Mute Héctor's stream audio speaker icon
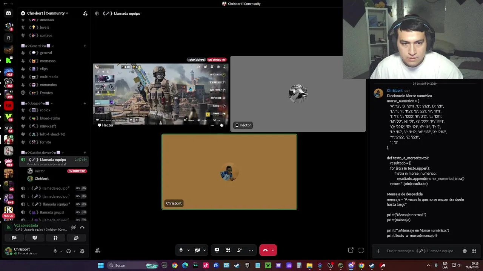 tap(222, 125)
